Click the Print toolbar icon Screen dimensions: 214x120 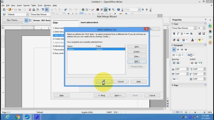coord(34,10)
